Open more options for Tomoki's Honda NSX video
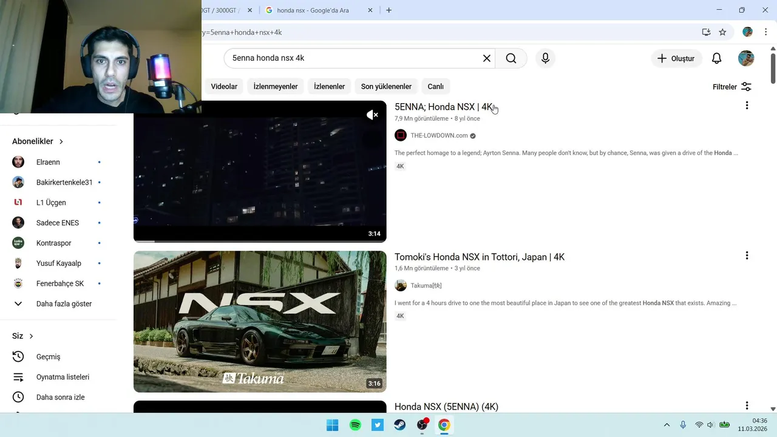777x437 pixels. pos(747,256)
